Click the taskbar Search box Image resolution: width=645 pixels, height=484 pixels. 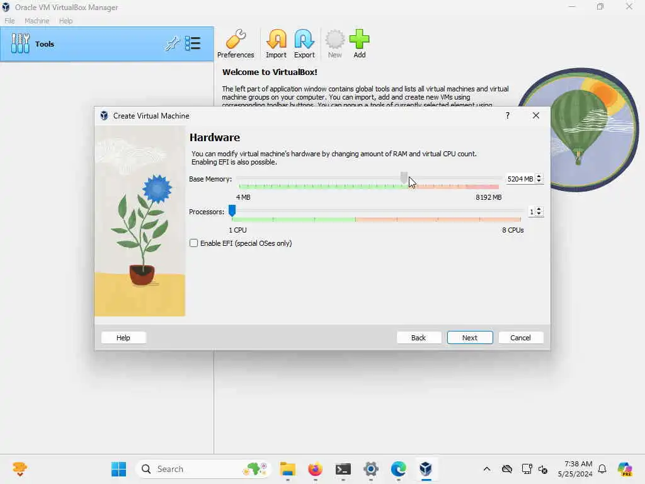tap(203, 469)
